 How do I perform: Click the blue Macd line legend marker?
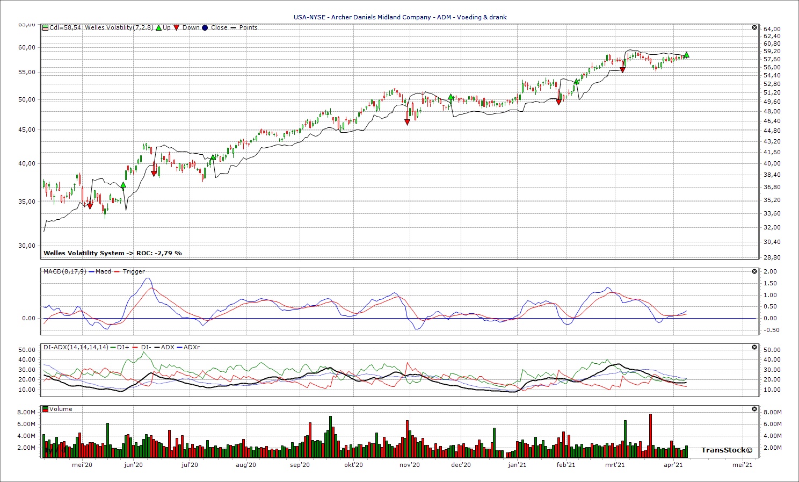92,271
